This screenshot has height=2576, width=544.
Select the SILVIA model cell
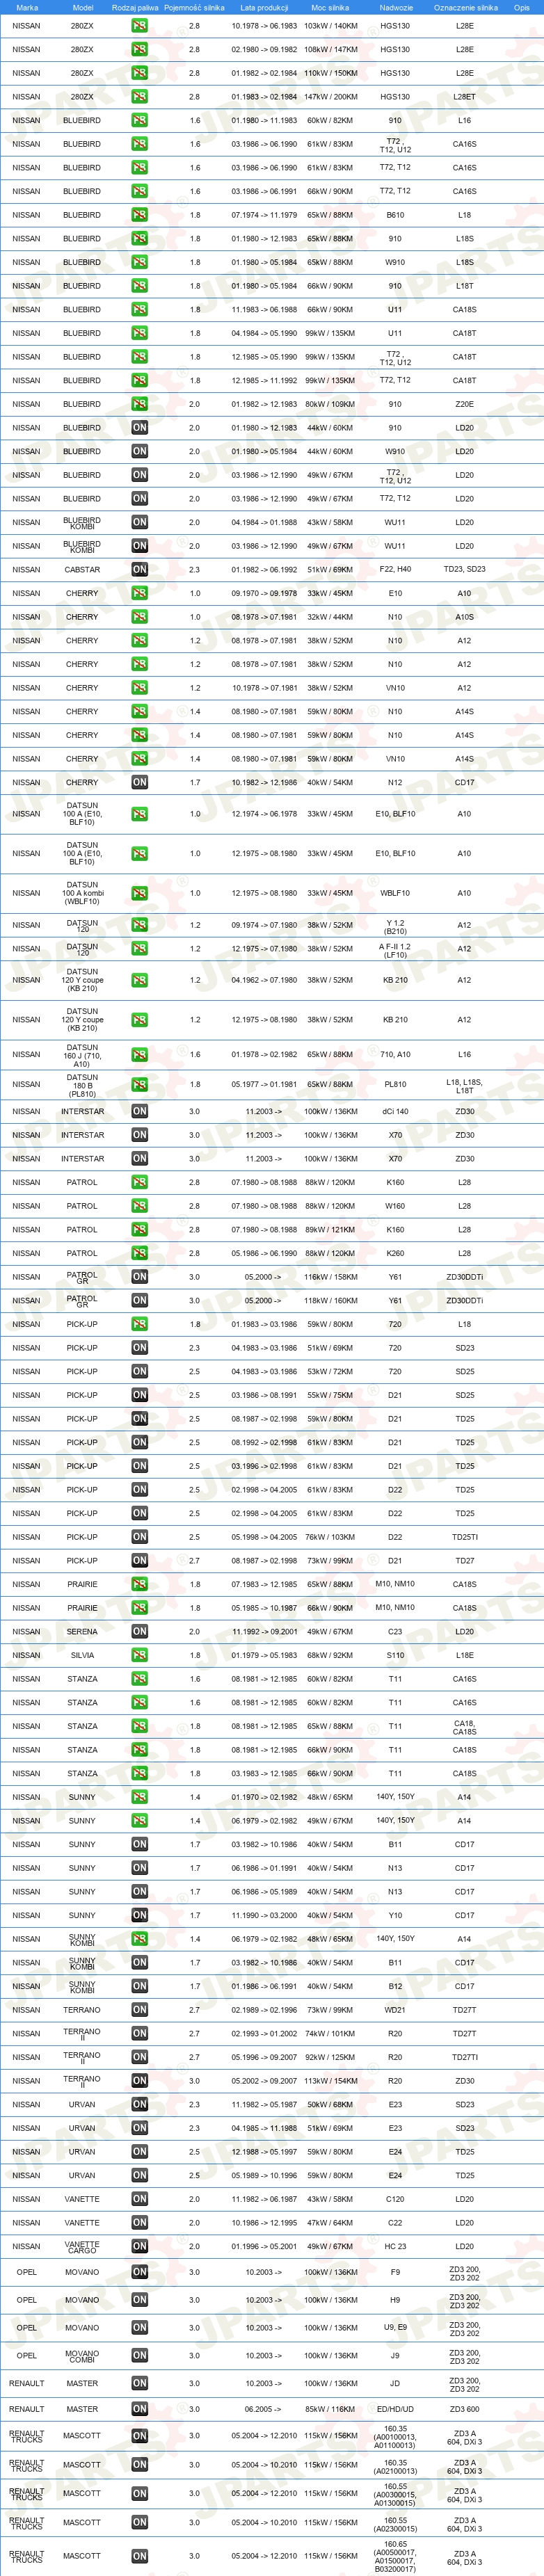82,1655
